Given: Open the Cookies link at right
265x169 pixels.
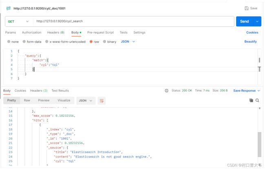Looking at the screenshot, I should [x=252, y=33].
